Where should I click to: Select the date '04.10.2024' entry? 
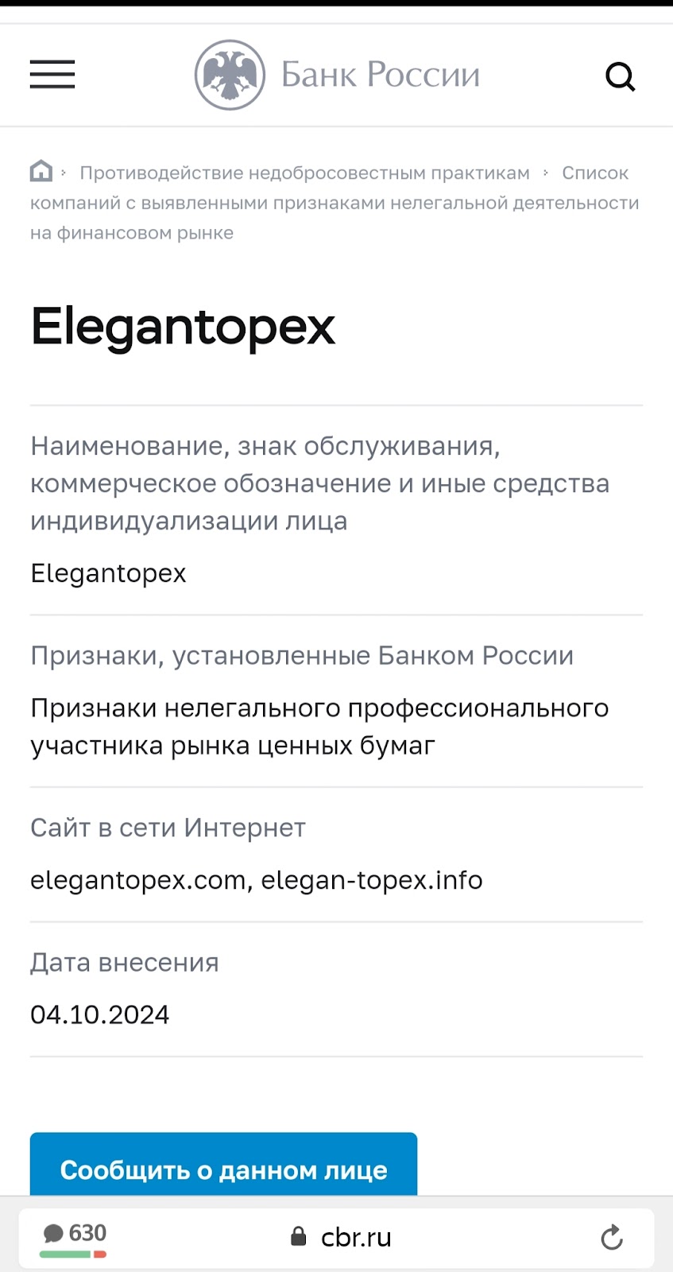point(100,1014)
